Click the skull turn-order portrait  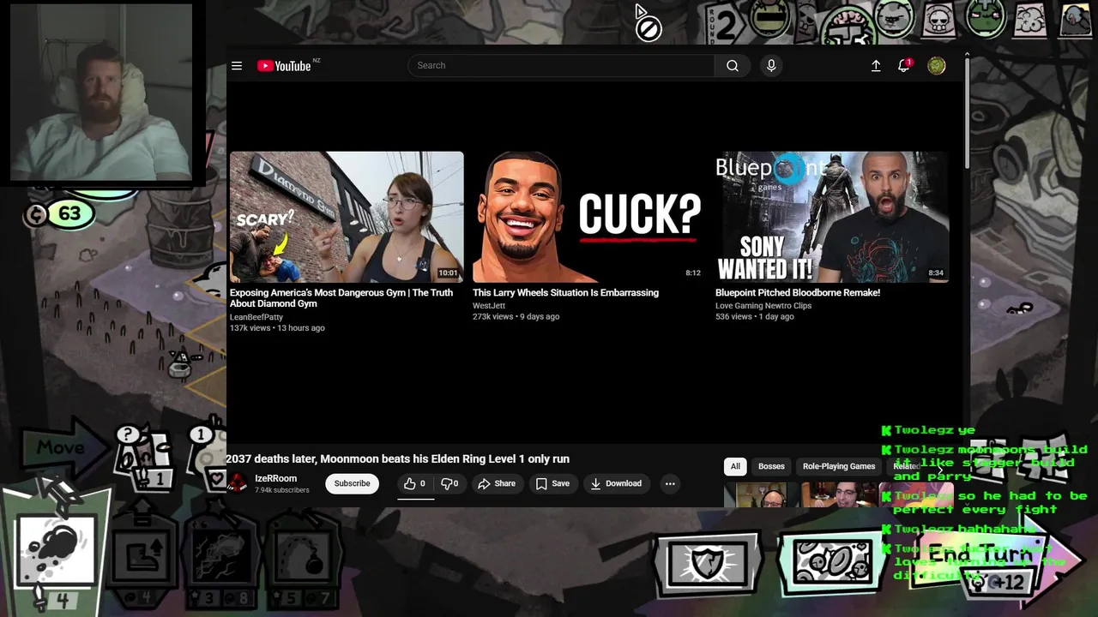point(938,20)
